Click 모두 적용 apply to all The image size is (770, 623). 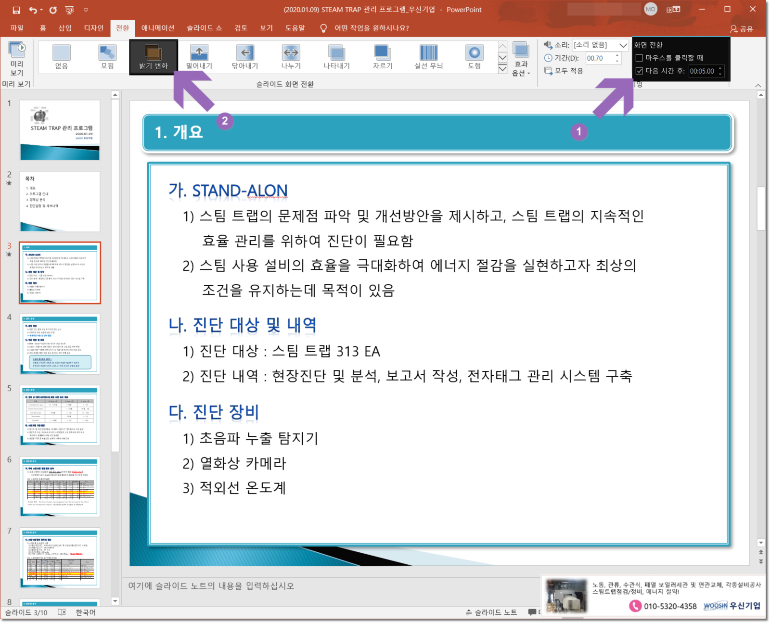tap(564, 71)
